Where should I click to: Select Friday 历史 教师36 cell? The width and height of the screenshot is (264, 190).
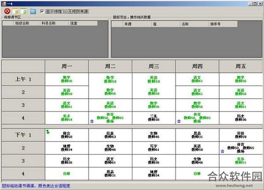pos(241,118)
